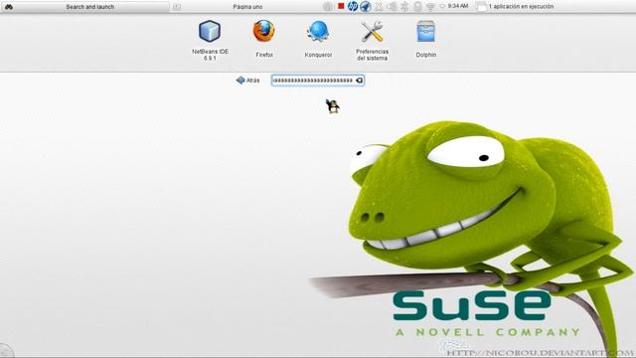
Task: Go back with the Atrás button
Action: (247, 81)
